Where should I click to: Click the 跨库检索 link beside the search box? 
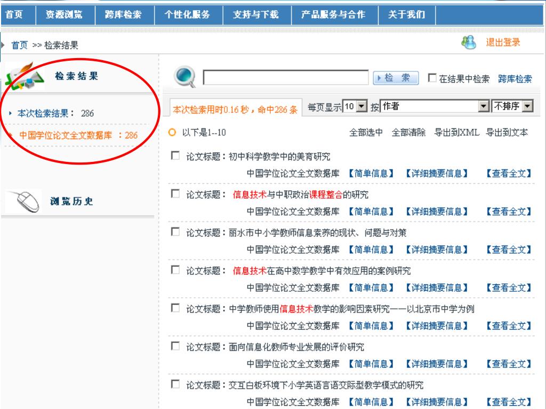[x=515, y=79]
